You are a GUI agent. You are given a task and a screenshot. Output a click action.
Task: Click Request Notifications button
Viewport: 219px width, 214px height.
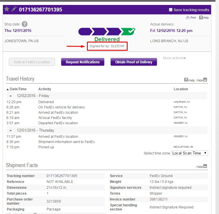(83, 62)
